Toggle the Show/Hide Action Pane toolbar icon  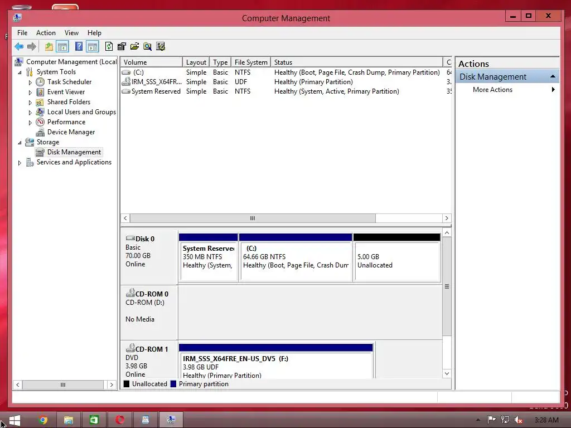click(x=93, y=47)
